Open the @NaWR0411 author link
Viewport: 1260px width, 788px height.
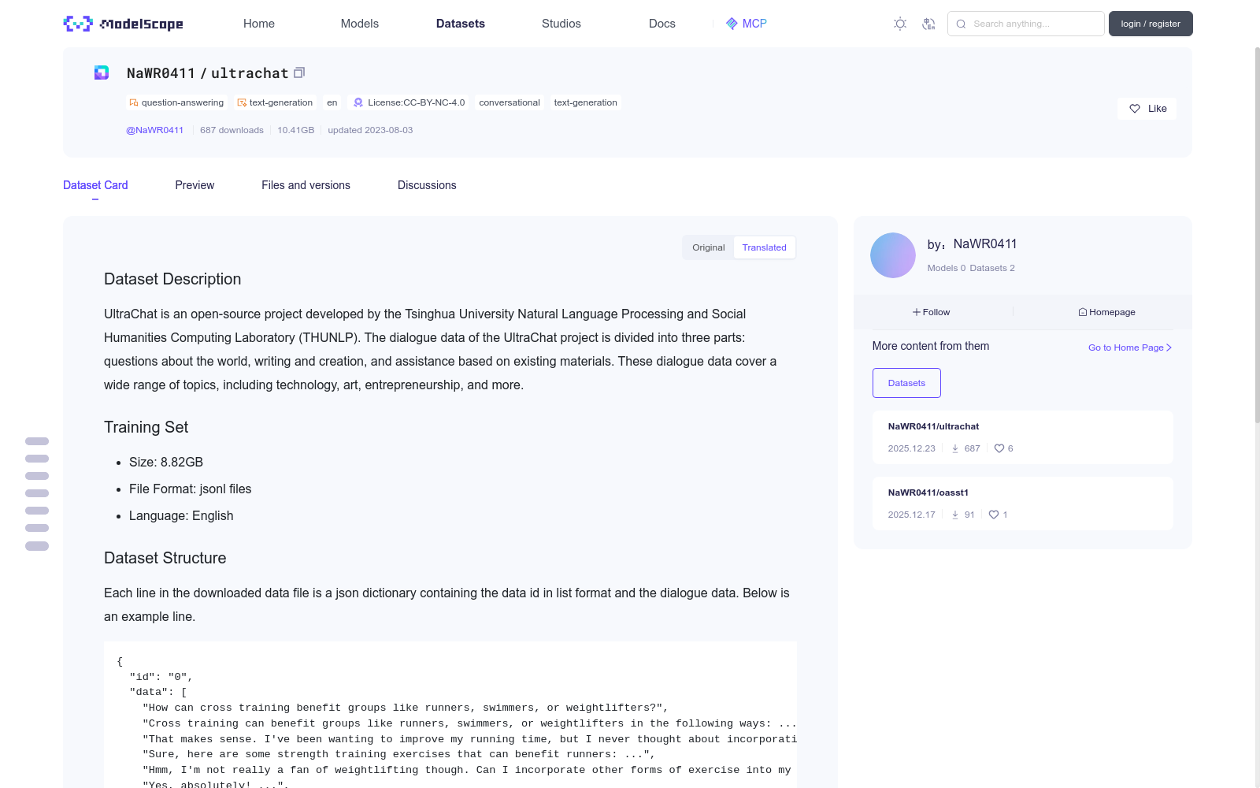click(x=155, y=130)
